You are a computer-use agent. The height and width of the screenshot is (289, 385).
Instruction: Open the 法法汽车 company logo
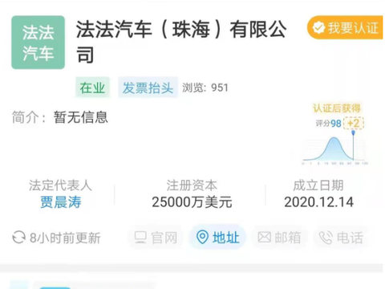pyautogui.click(x=38, y=43)
